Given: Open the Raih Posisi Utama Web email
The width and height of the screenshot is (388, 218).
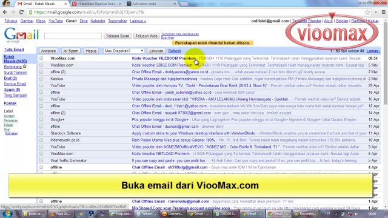Looking at the screenshot, I should point(173,140).
